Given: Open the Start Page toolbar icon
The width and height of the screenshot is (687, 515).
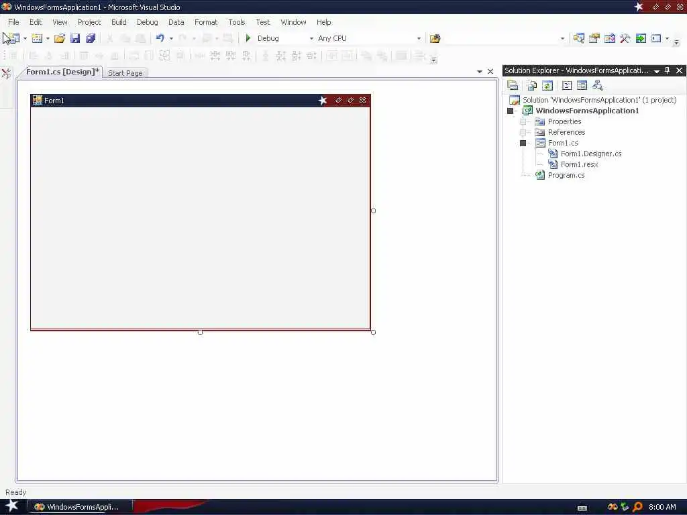Looking at the screenshot, I should (641, 38).
